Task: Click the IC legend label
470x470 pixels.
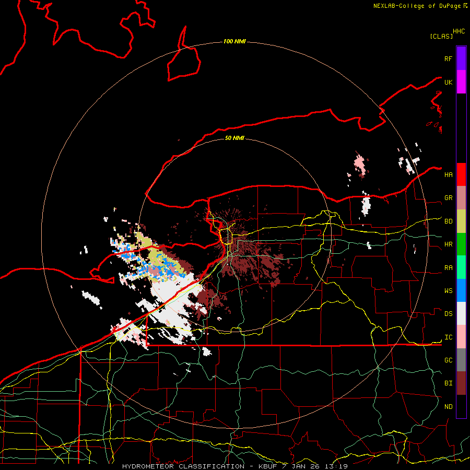Action: [x=448, y=337]
